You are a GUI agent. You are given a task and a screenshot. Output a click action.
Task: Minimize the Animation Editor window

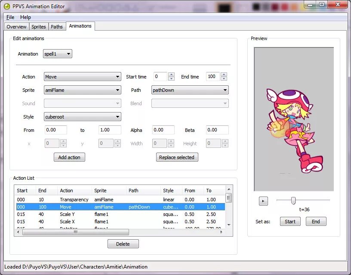(x=310, y=4)
